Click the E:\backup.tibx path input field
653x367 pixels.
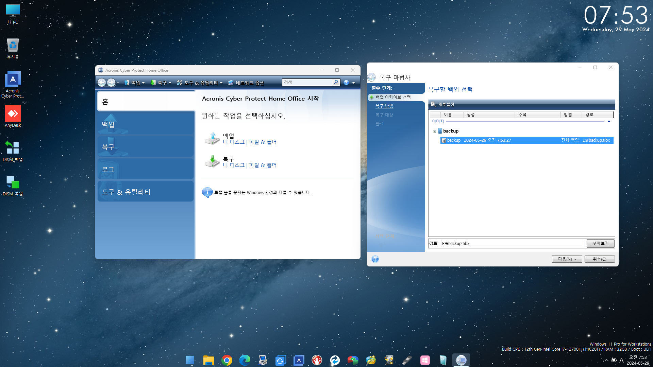point(513,244)
